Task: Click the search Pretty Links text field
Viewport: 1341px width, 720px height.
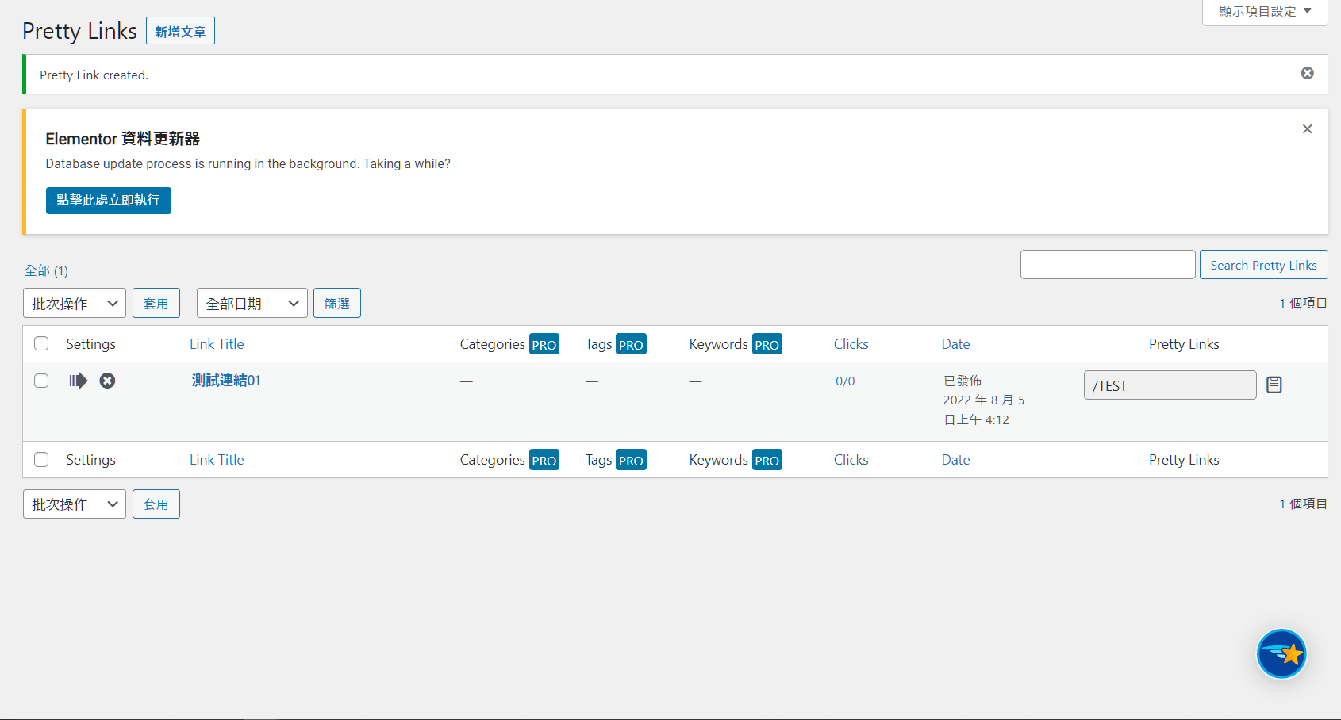Action: click(1107, 265)
